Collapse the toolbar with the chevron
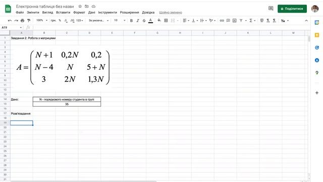The height and width of the screenshot is (182, 323). [x=306, y=21]
